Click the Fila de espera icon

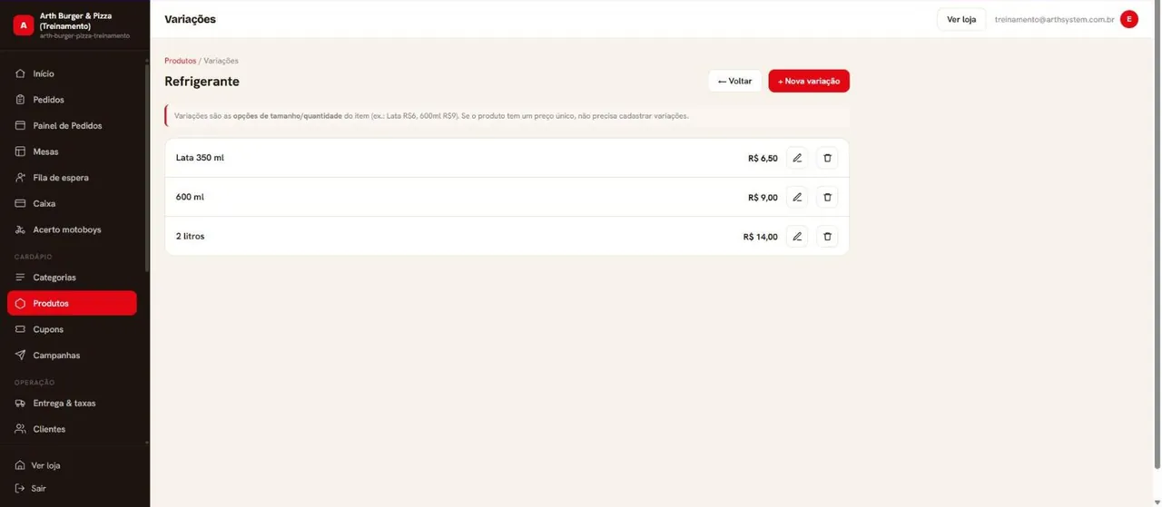click(x=20, y=178)
